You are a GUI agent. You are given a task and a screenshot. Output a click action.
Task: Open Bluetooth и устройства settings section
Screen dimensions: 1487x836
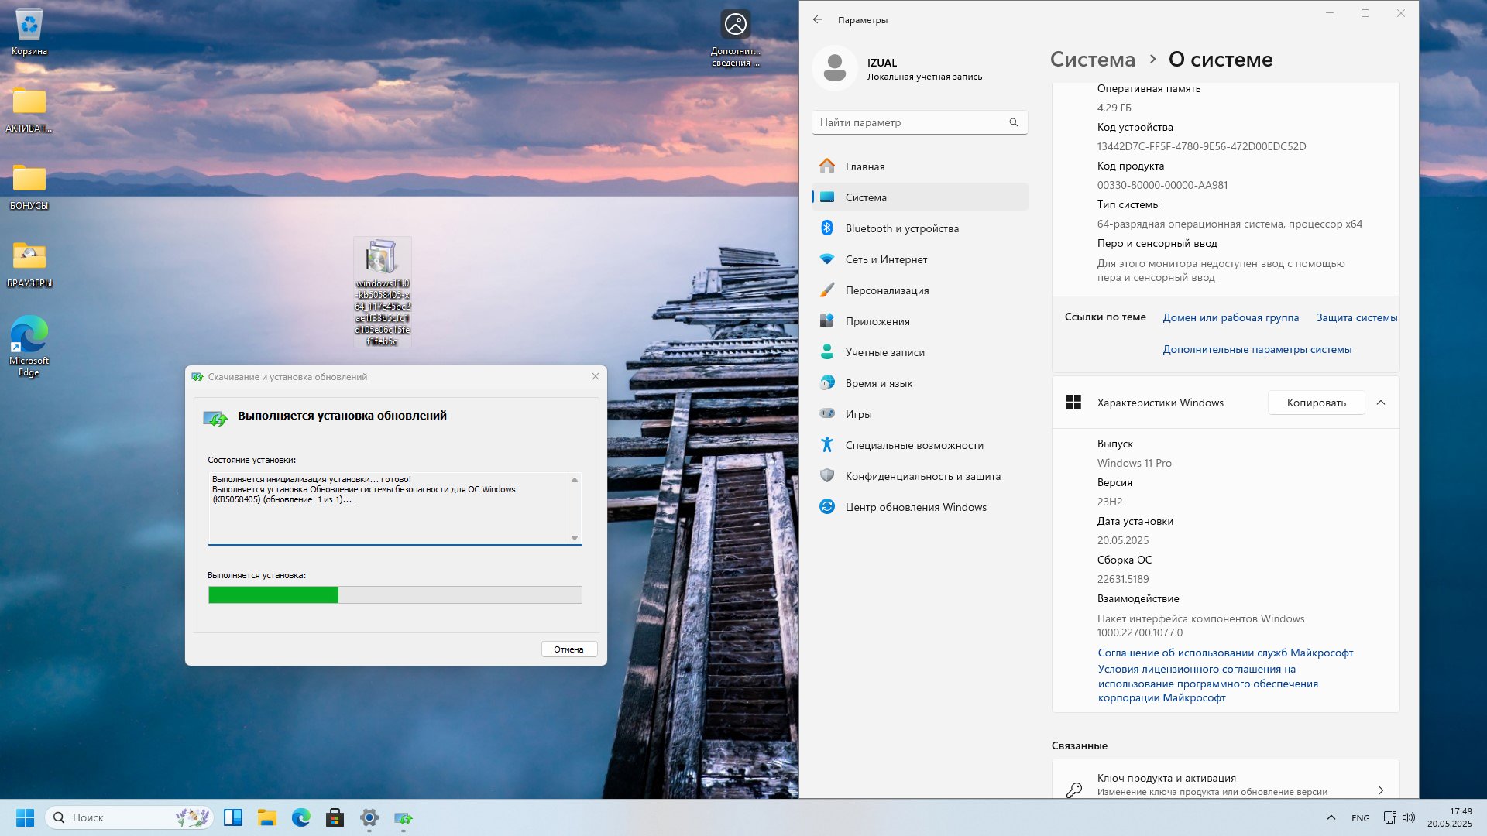[x=901, y=228]
